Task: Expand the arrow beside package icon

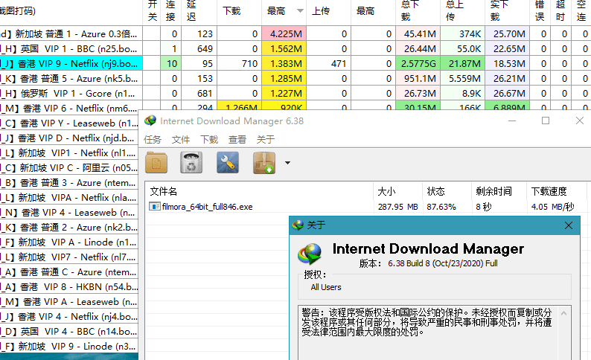Action: pyautogui.click(x=287, y=163)
